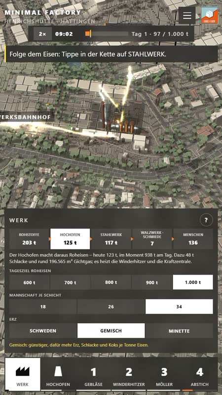Select Minette ore option
Image resolution: width=222 pixels, height=395 pixels.
point(179,331)
